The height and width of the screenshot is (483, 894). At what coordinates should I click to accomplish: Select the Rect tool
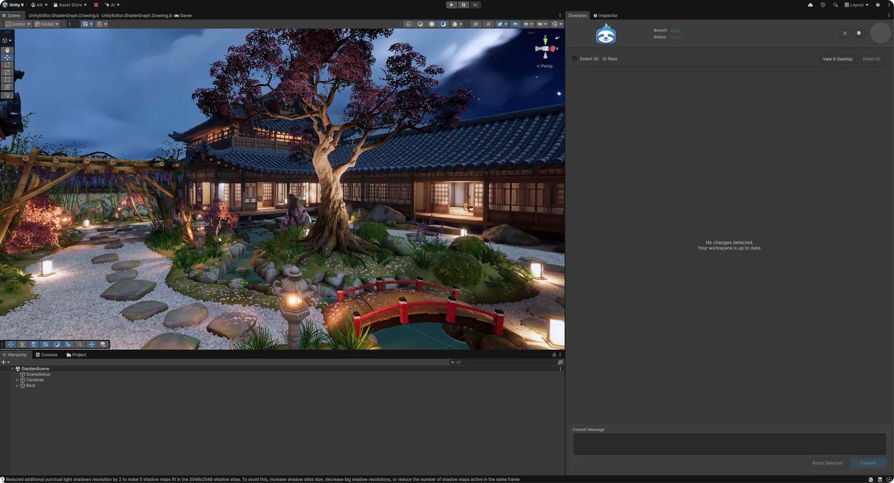pyautogui.click(x=7, y=80)
